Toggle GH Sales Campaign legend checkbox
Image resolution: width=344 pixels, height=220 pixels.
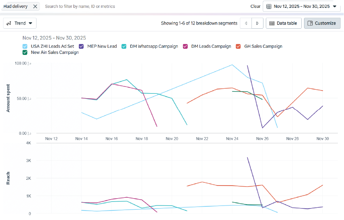pos(238,46)
